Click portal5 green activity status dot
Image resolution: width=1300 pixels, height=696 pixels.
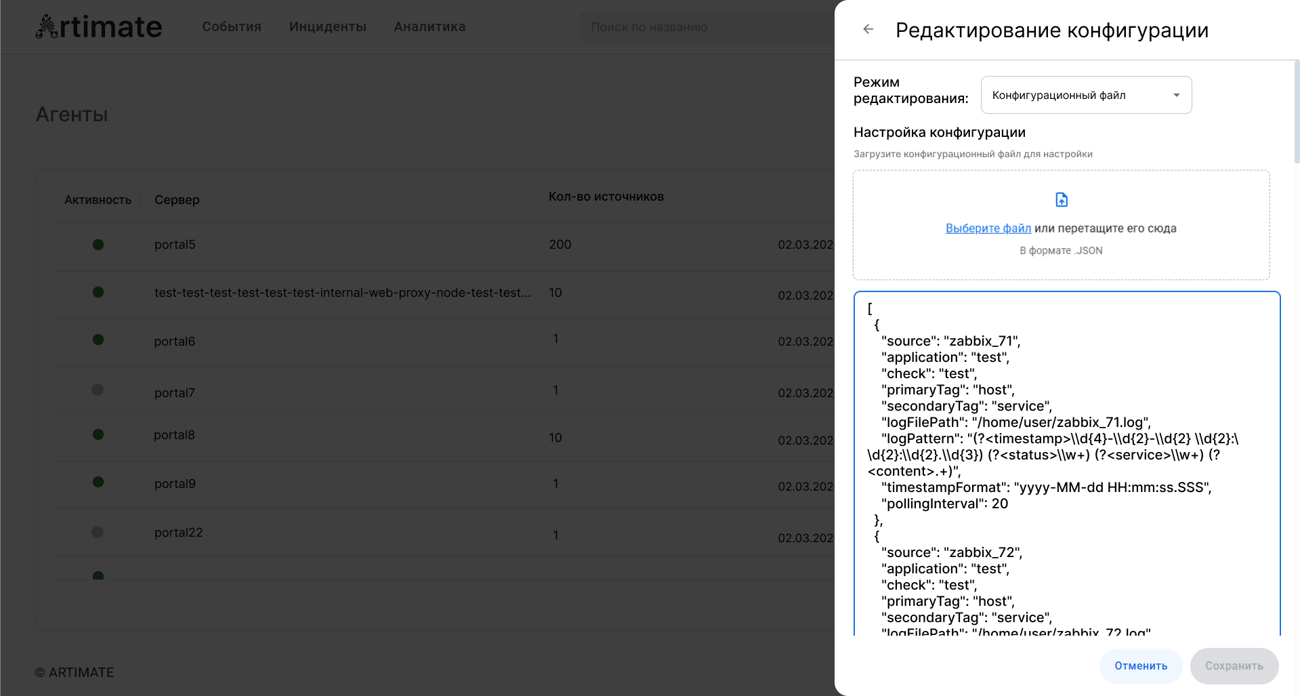[x=98, y=245]
